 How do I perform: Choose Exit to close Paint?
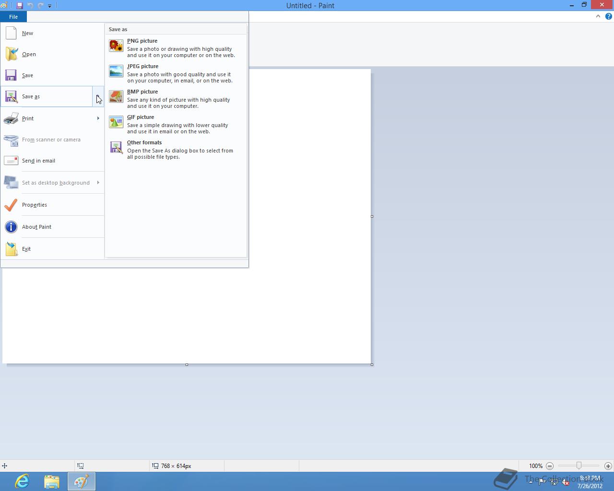tap(52, 249)
